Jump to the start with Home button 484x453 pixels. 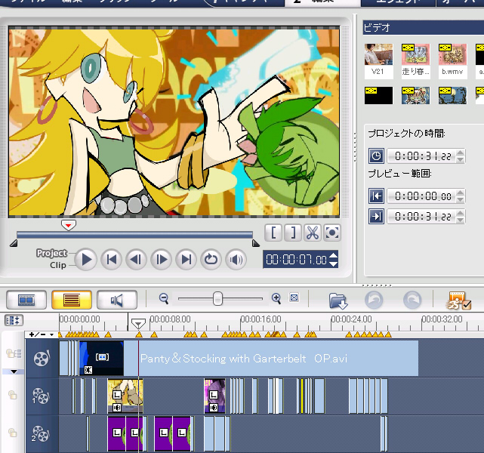tap(112, 260)
